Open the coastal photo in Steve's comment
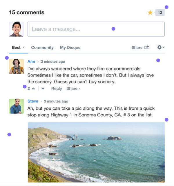The image size is (174, 186). 96,152
